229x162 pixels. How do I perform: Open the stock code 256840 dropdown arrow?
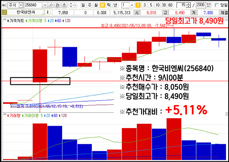pos(45,5)
